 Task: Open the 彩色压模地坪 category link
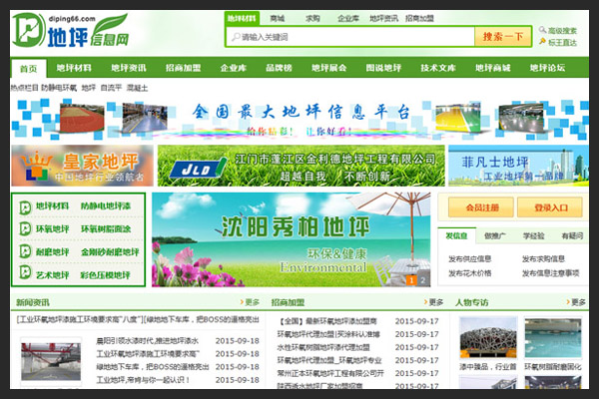[106, 275]
